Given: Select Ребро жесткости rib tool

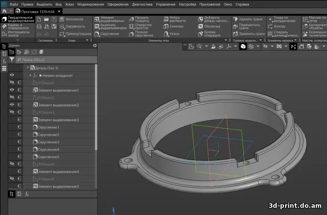Looking at the screenshot, I should click(x=175, y=19).
